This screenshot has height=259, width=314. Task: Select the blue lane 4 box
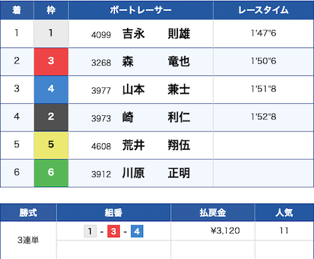[51, 89]
